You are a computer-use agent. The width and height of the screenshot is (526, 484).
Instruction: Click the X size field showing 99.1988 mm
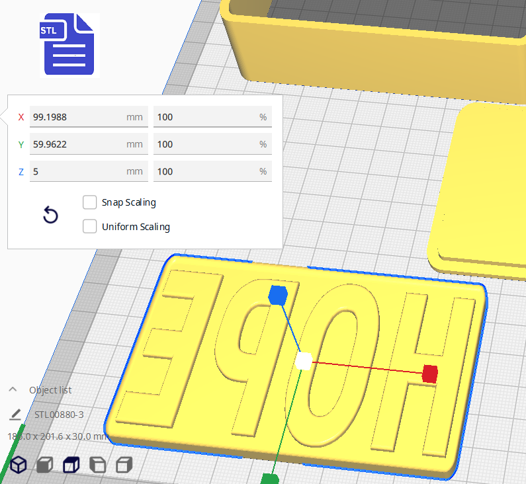tap(79, 117)
